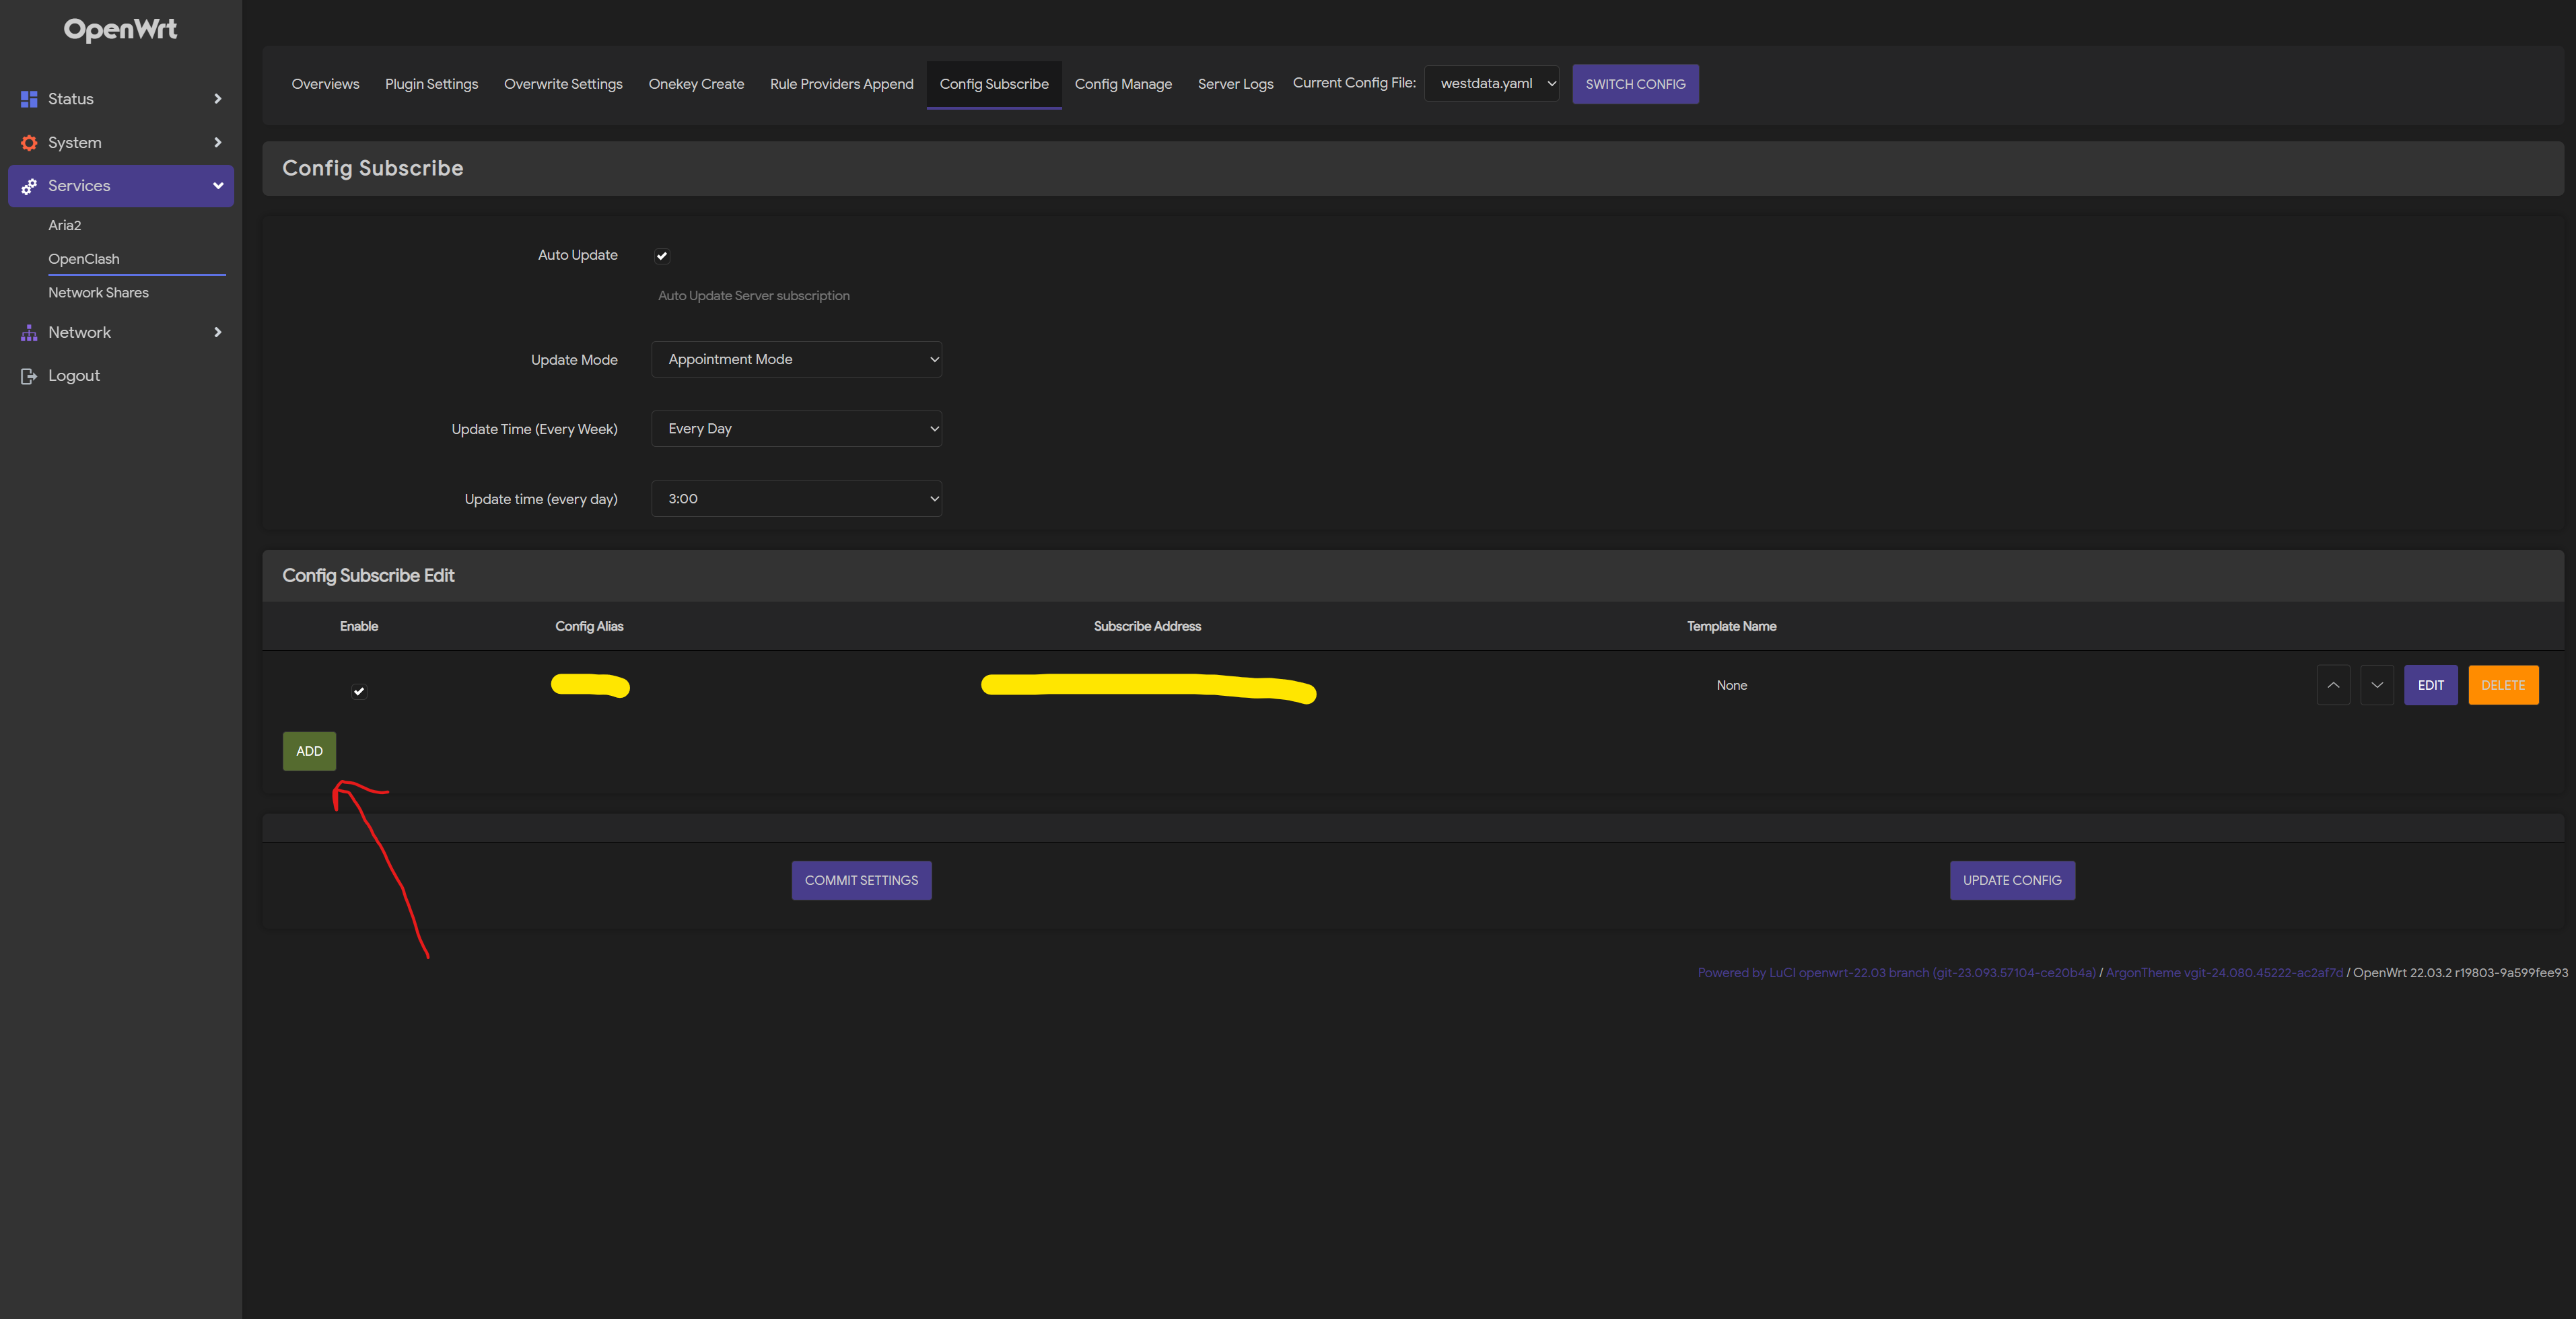Expand the System menu chevron
Screen dimensions: 2576x1319
[218, 143]
